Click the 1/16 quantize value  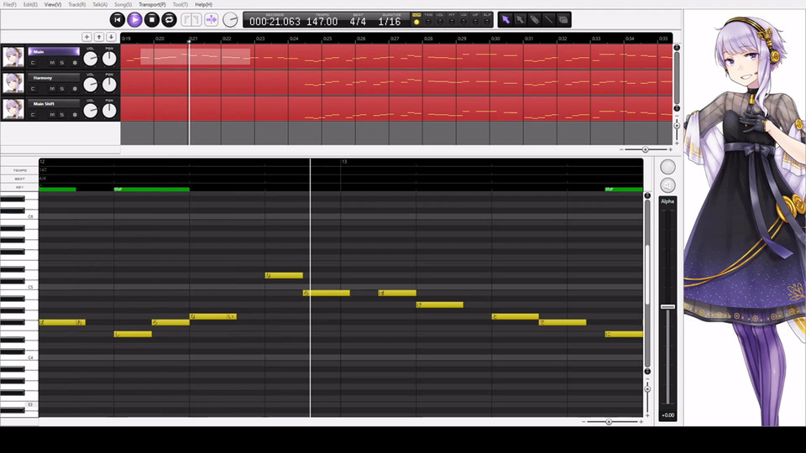(389, 22)
